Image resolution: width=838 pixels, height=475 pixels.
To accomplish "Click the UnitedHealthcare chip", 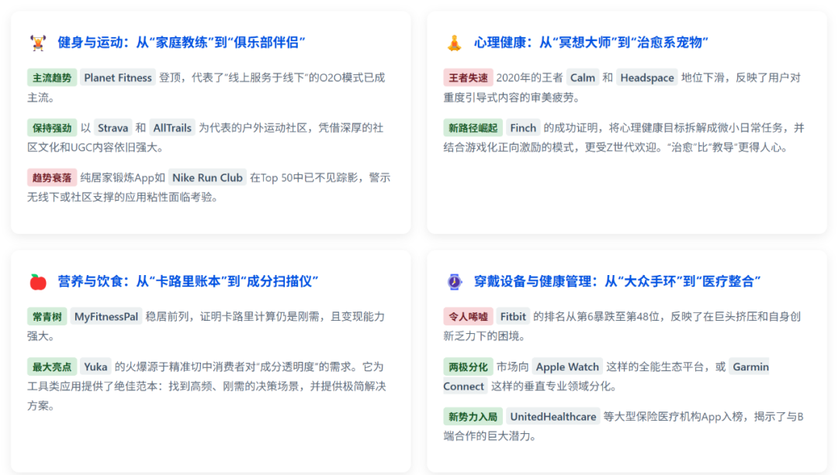I will (x=553, y=417).
